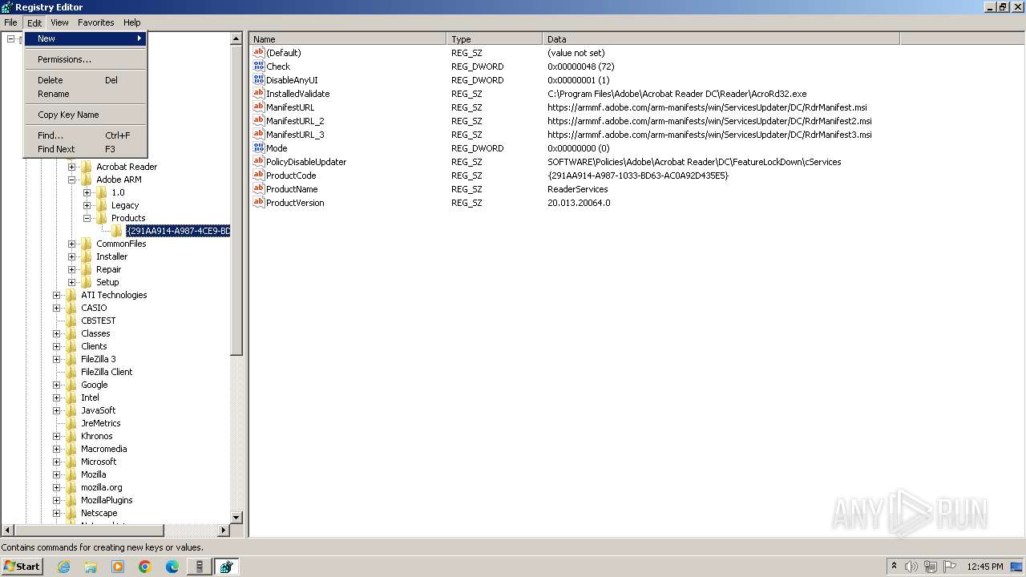1026x577 pixels.
Task: Select the Netscape key
Action: coord(99,513)
